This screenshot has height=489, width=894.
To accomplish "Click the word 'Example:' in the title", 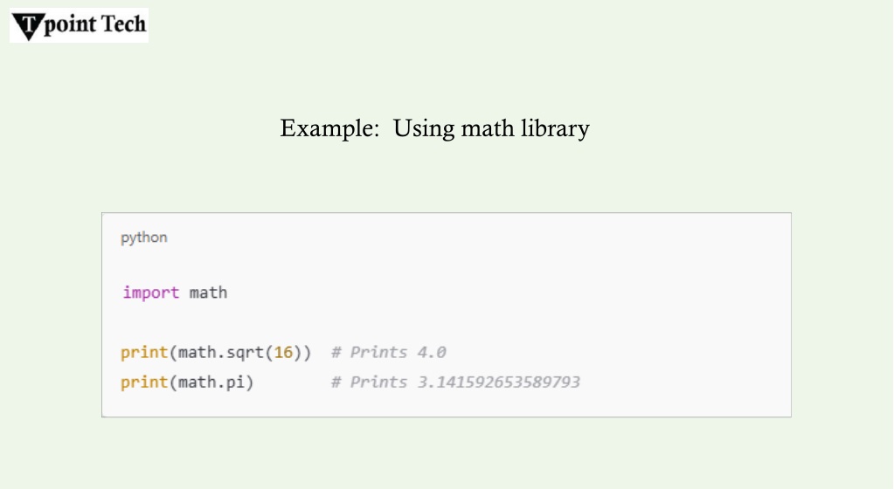I will pyautogui.click(x=329, y=128).
